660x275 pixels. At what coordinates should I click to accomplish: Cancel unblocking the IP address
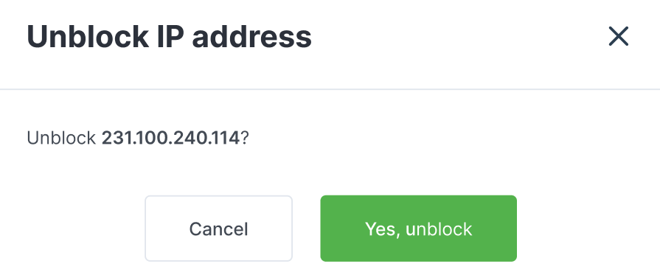tap(218, 229)
